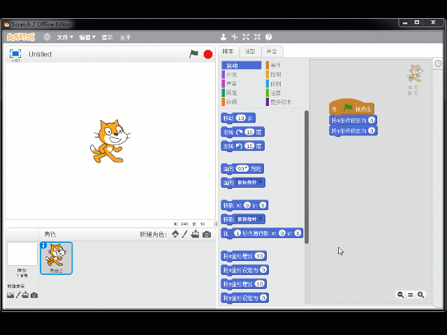Click the x value in the 移到 x: y: block
The height and width of the screenshot is (335, 447).
(x=247, y=205)
